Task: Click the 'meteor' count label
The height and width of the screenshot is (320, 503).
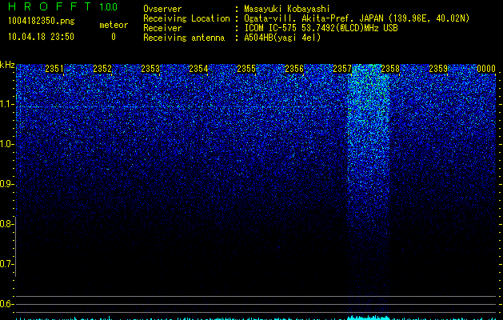Action: [x=114, y=25]
